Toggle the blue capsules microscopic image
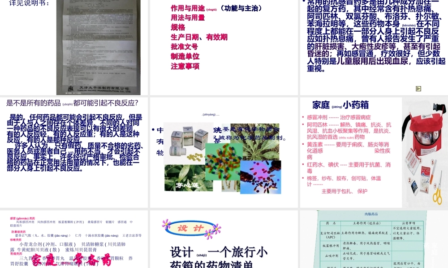448x268 pixels. click(x=261, y=178)
